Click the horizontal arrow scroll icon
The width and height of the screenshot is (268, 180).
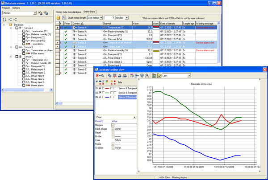[x=137, y=75]
